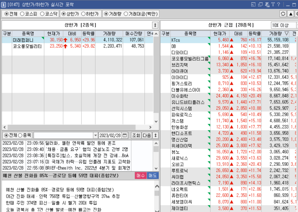Open the 10% 이상 dropdown
The width and height of the screenshot is (298, 212).
coord(284,25)
